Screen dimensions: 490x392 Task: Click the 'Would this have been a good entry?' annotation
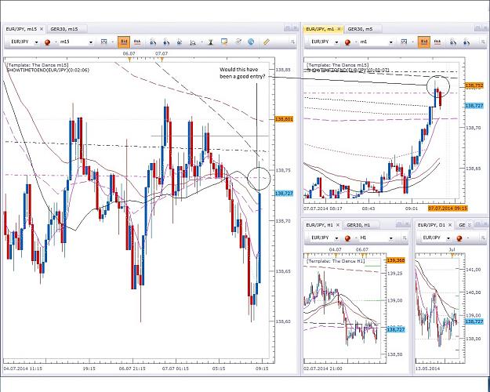coord(242,73)
